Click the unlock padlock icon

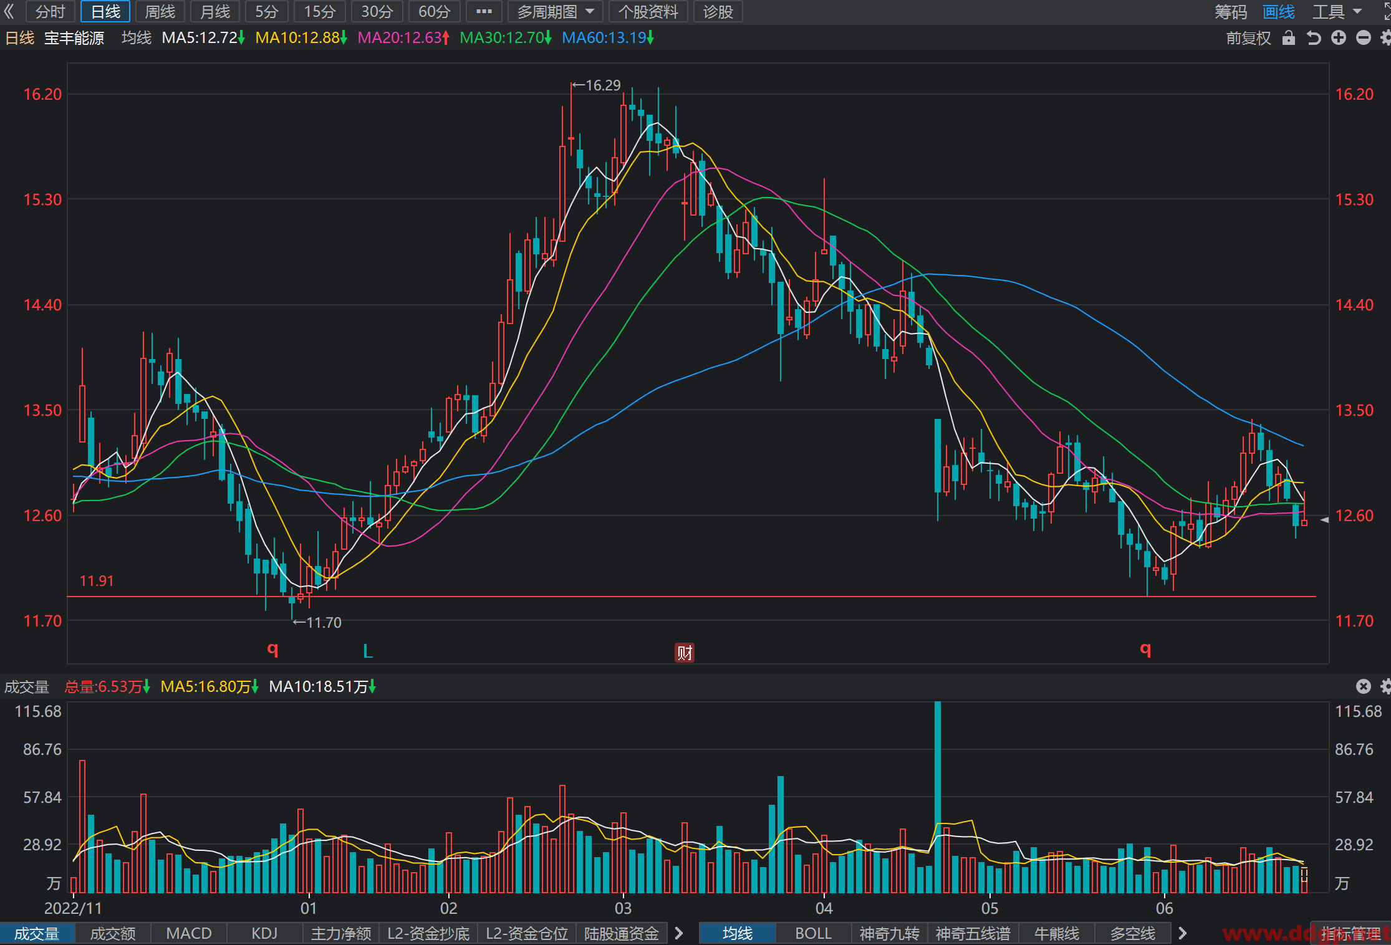pos(1288,38)
